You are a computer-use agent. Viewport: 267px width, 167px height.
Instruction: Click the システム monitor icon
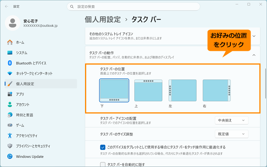point(10,53)
